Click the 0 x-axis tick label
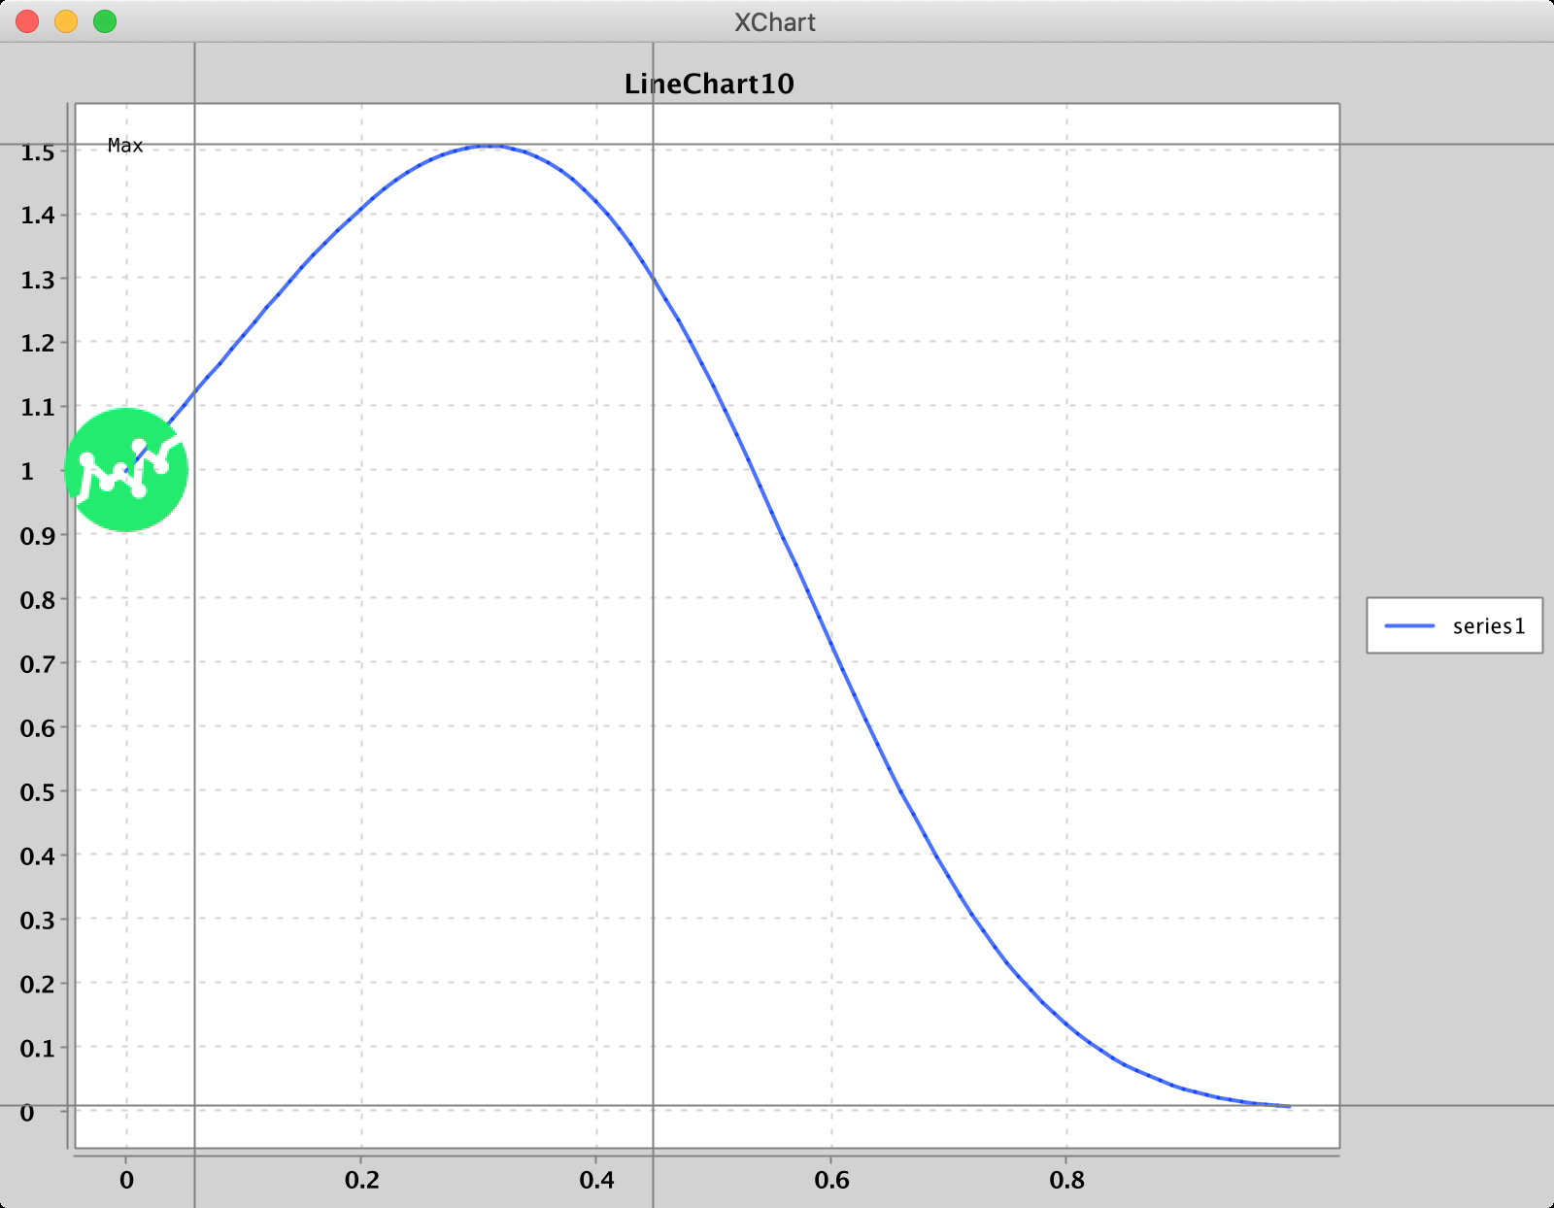Screen dimensions: 1554x1208 tap(126, 1181)
